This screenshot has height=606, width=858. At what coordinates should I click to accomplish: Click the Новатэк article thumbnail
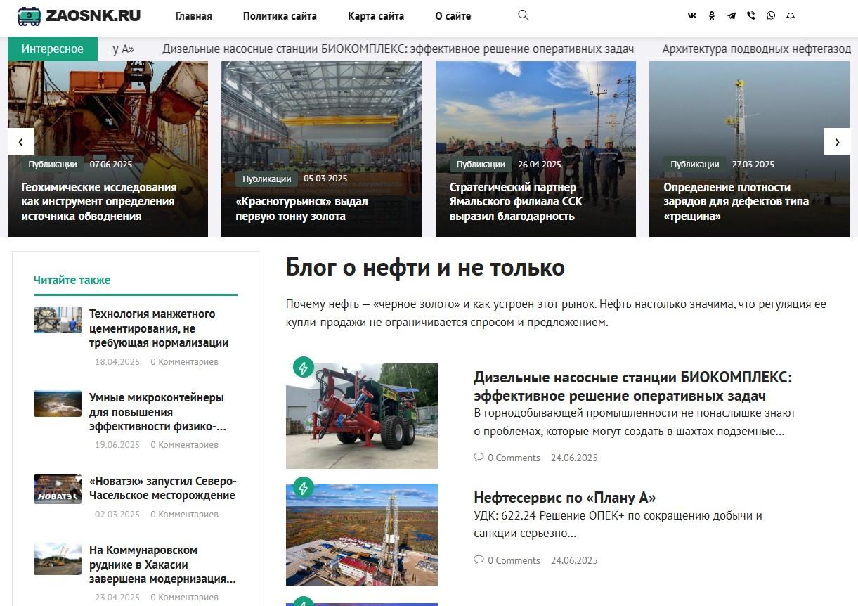58,489
